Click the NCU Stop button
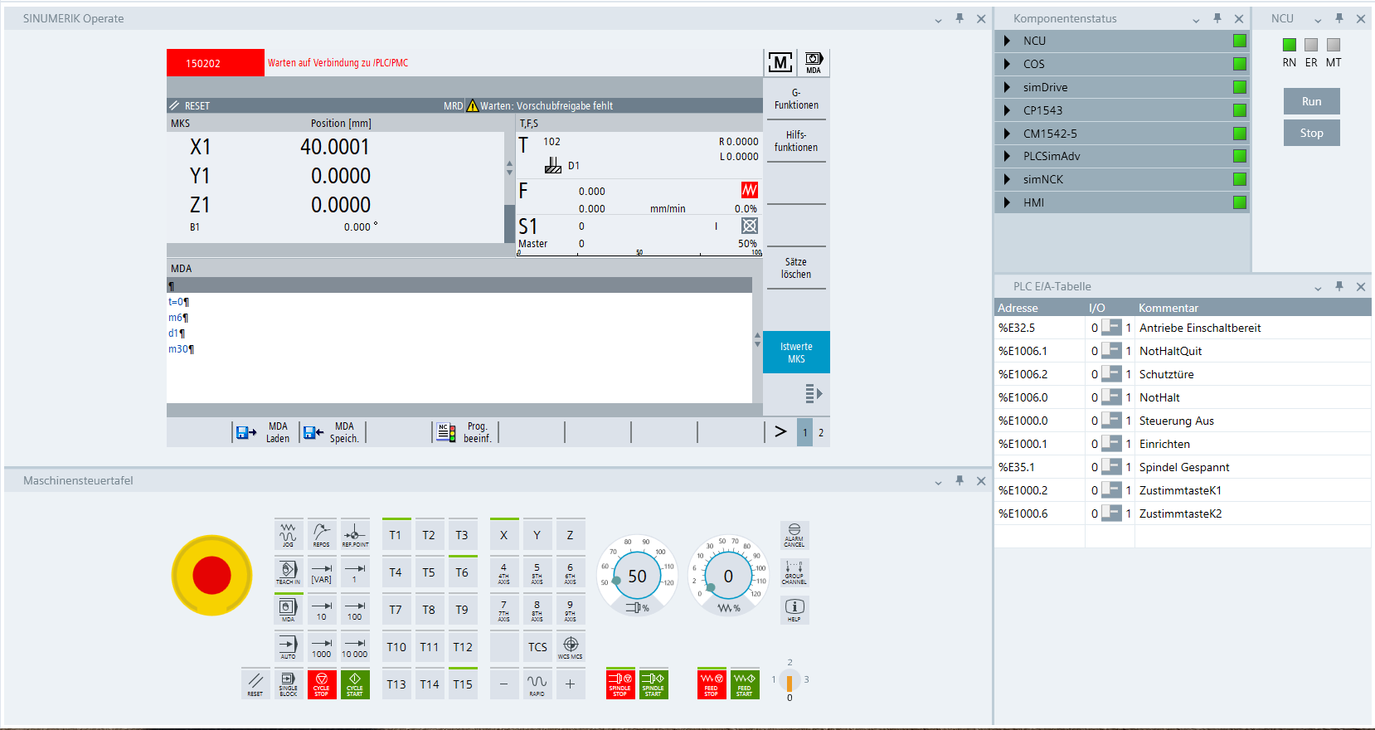The height and width of the screenshot is (730, 1375). coord(1311,133)
